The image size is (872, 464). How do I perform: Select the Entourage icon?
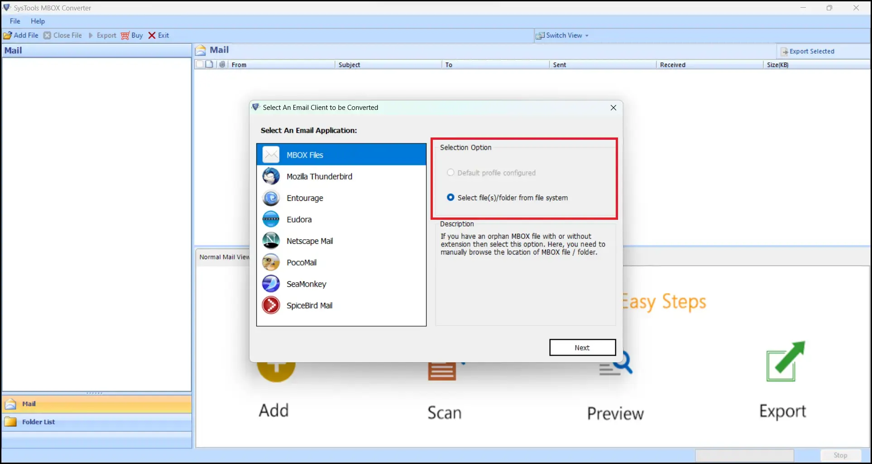[x=271, y=198]
